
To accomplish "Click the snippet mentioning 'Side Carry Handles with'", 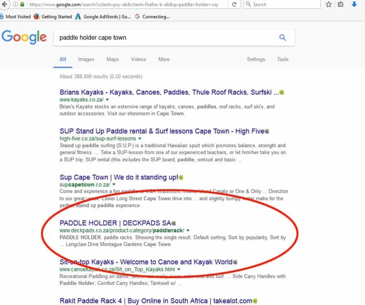I will [172, 279].
